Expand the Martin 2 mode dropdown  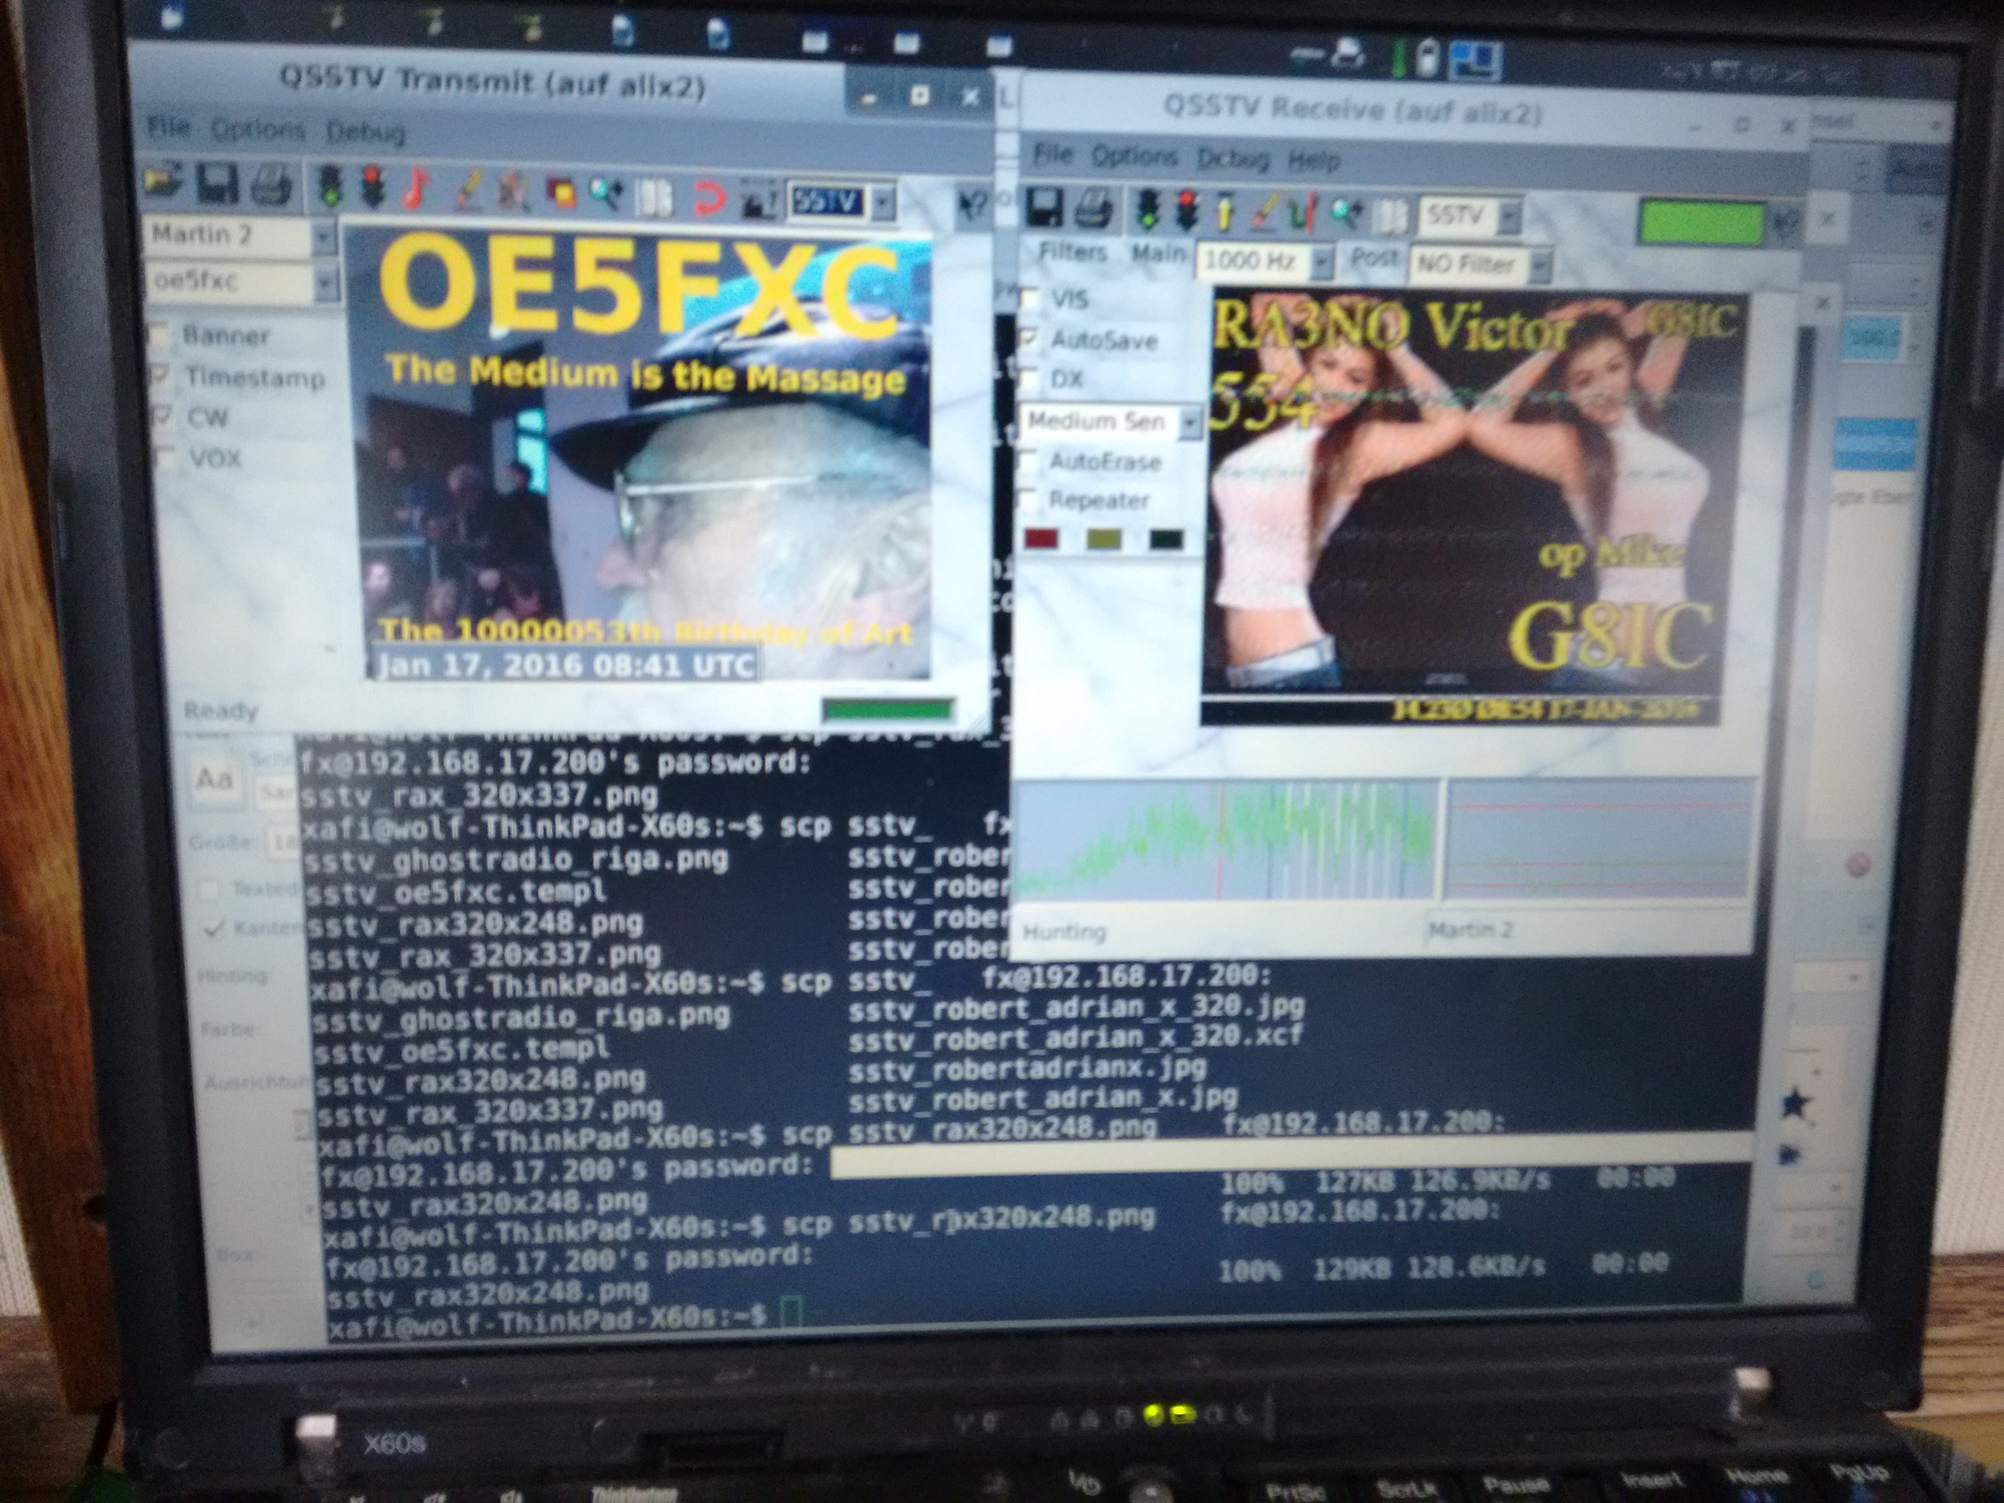point(322,238)
